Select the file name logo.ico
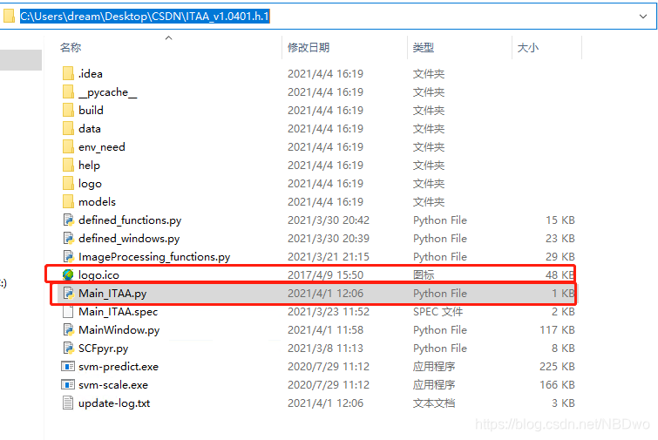Viewport: 658px width, 440px height. coord(99,275)
